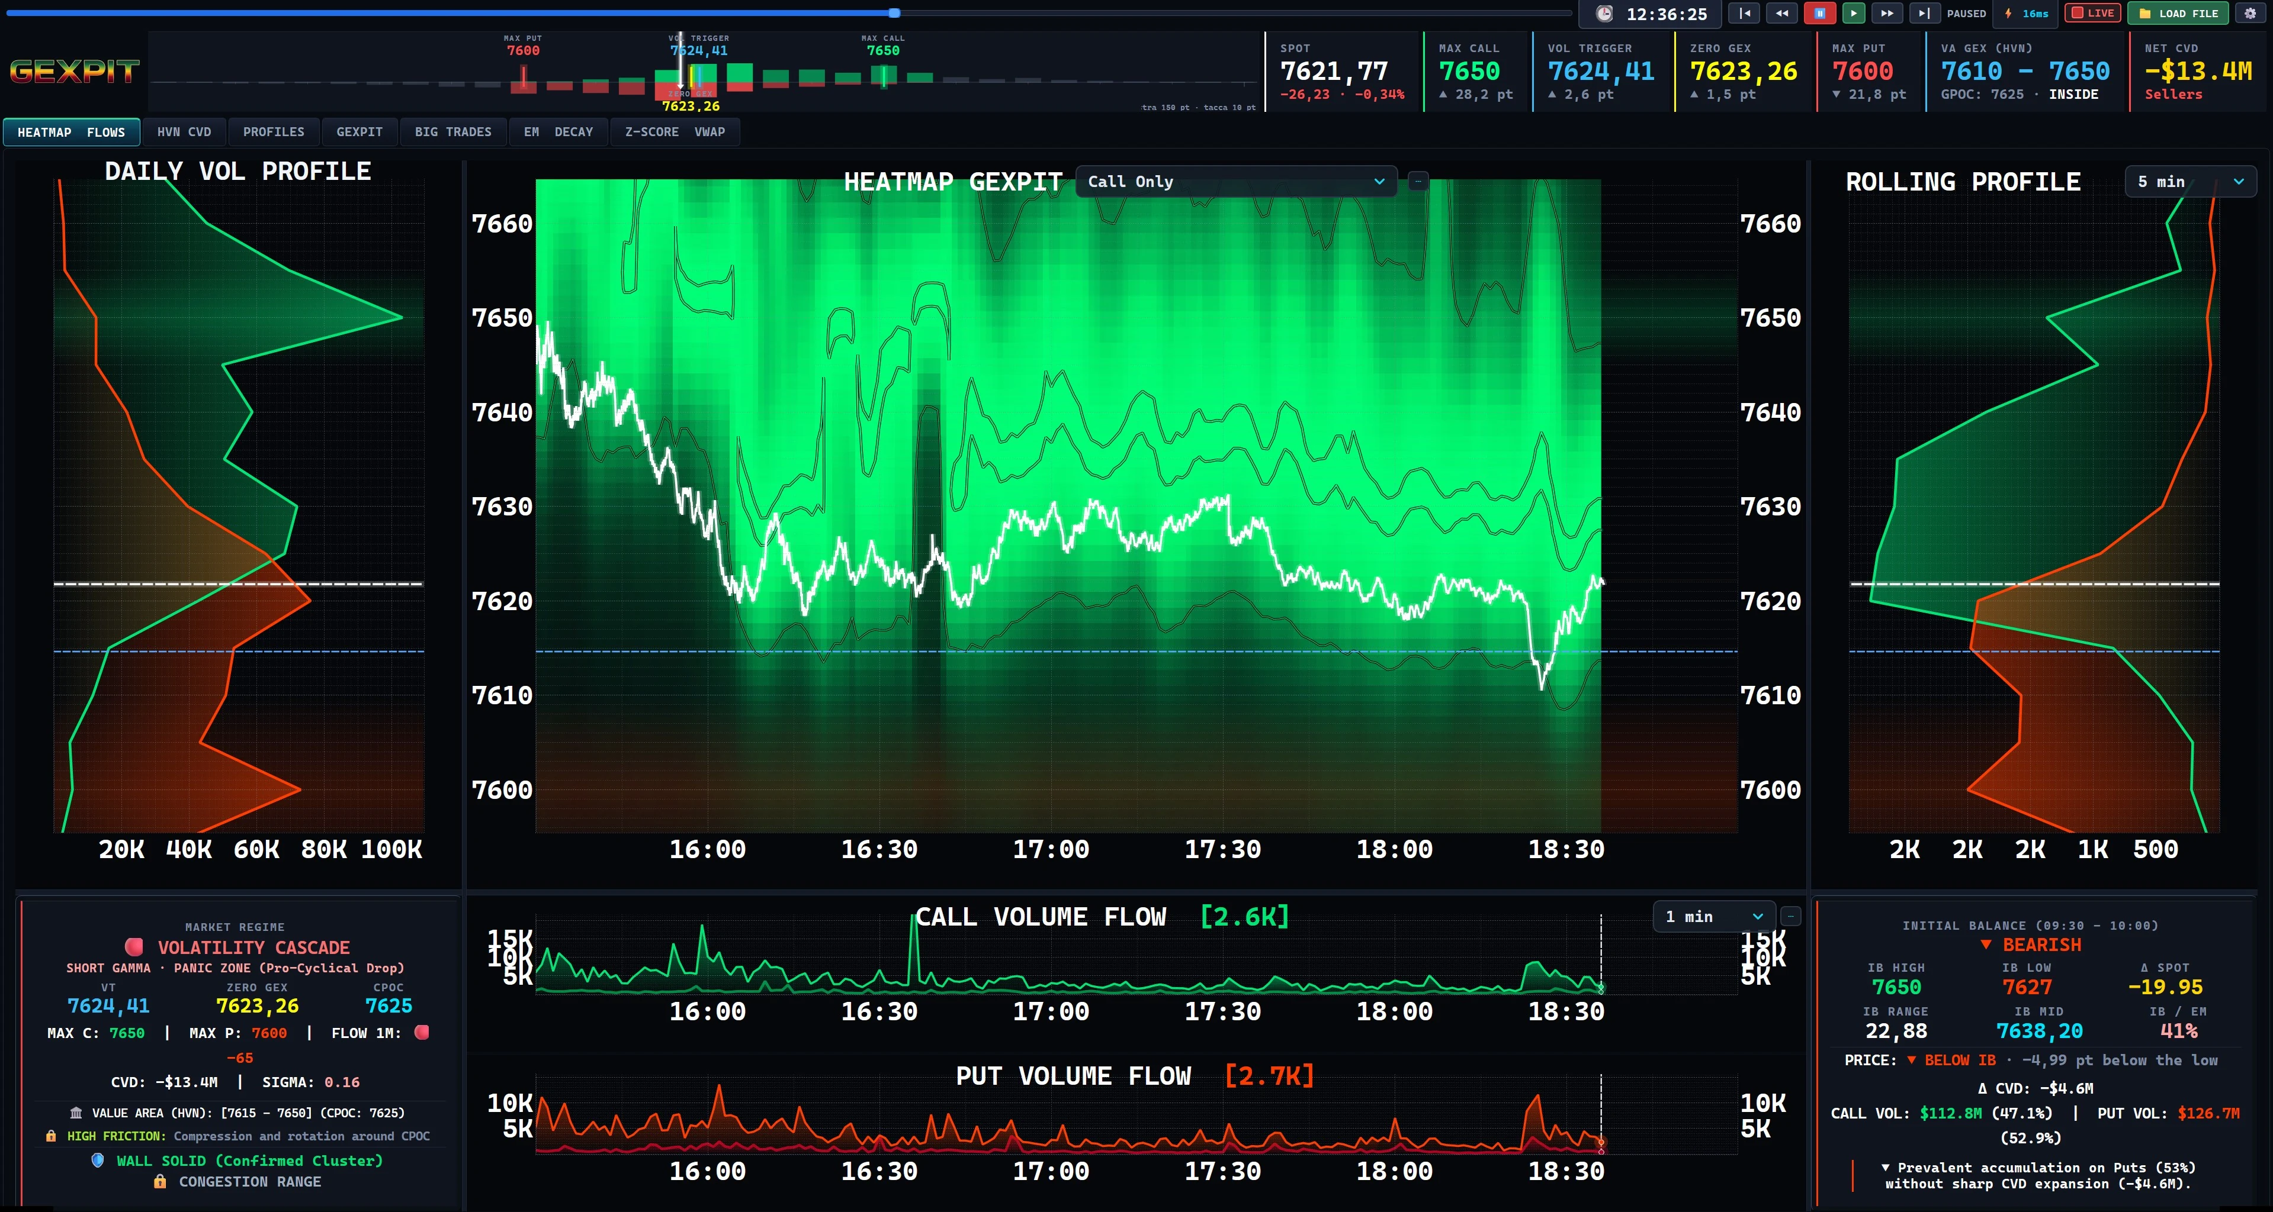2273x1212 pixels.
Task: Open the 1 min volume flow dropdown
Action: coord(1713,917)
